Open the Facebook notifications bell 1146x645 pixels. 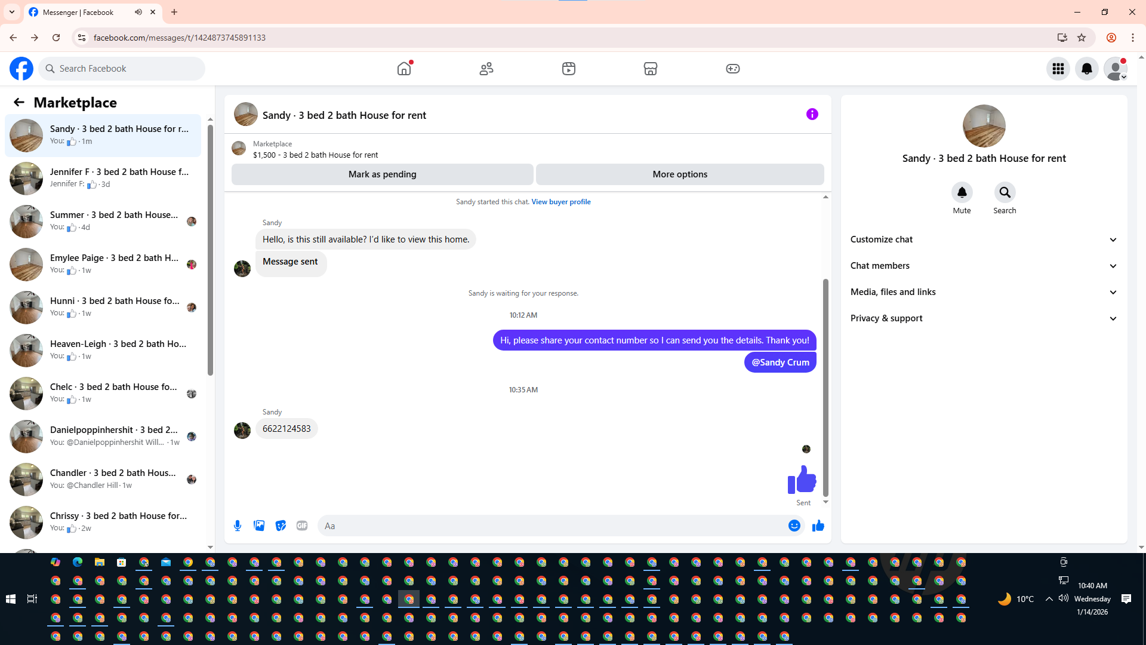pyautogui.click(x=1086, y=69)
